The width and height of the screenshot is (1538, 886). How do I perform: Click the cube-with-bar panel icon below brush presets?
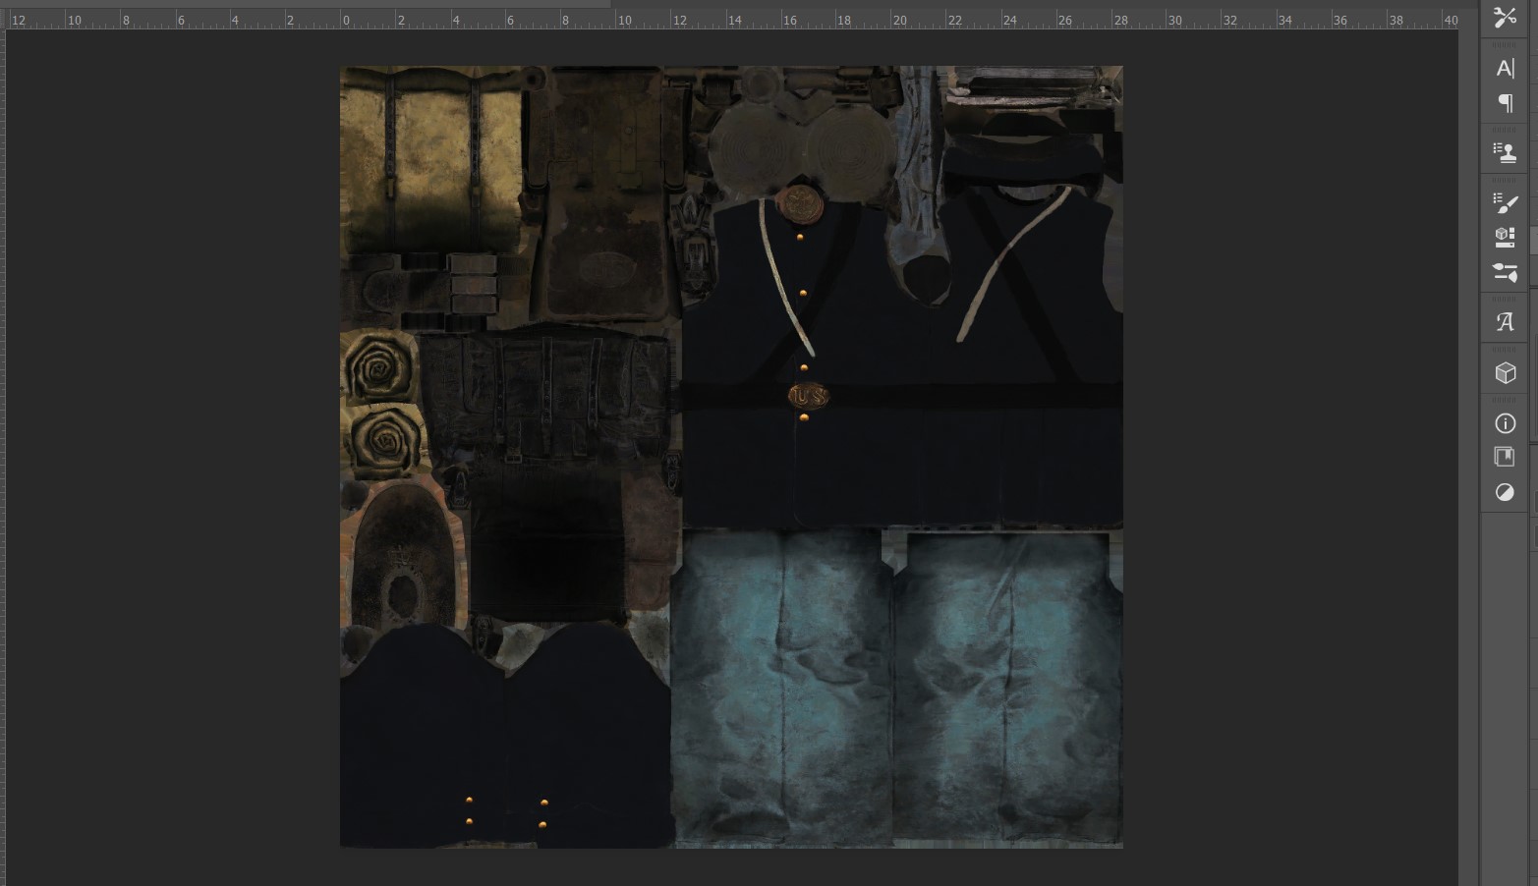(1505, 237)
